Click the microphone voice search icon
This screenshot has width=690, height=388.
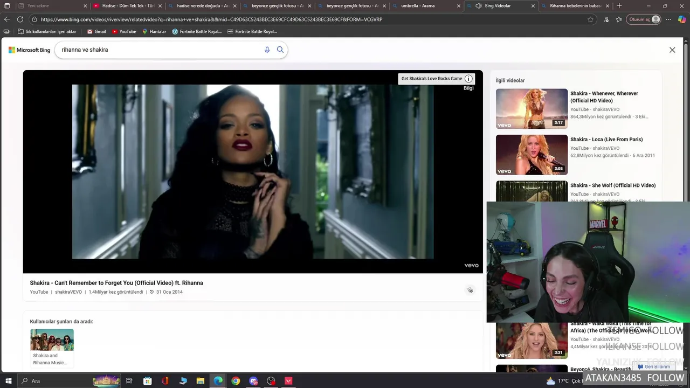(x=267, y=50)
